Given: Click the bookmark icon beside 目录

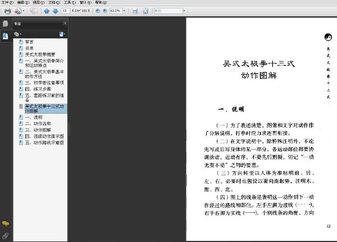Looking at the screenshot, I should [x=21, y=48].
